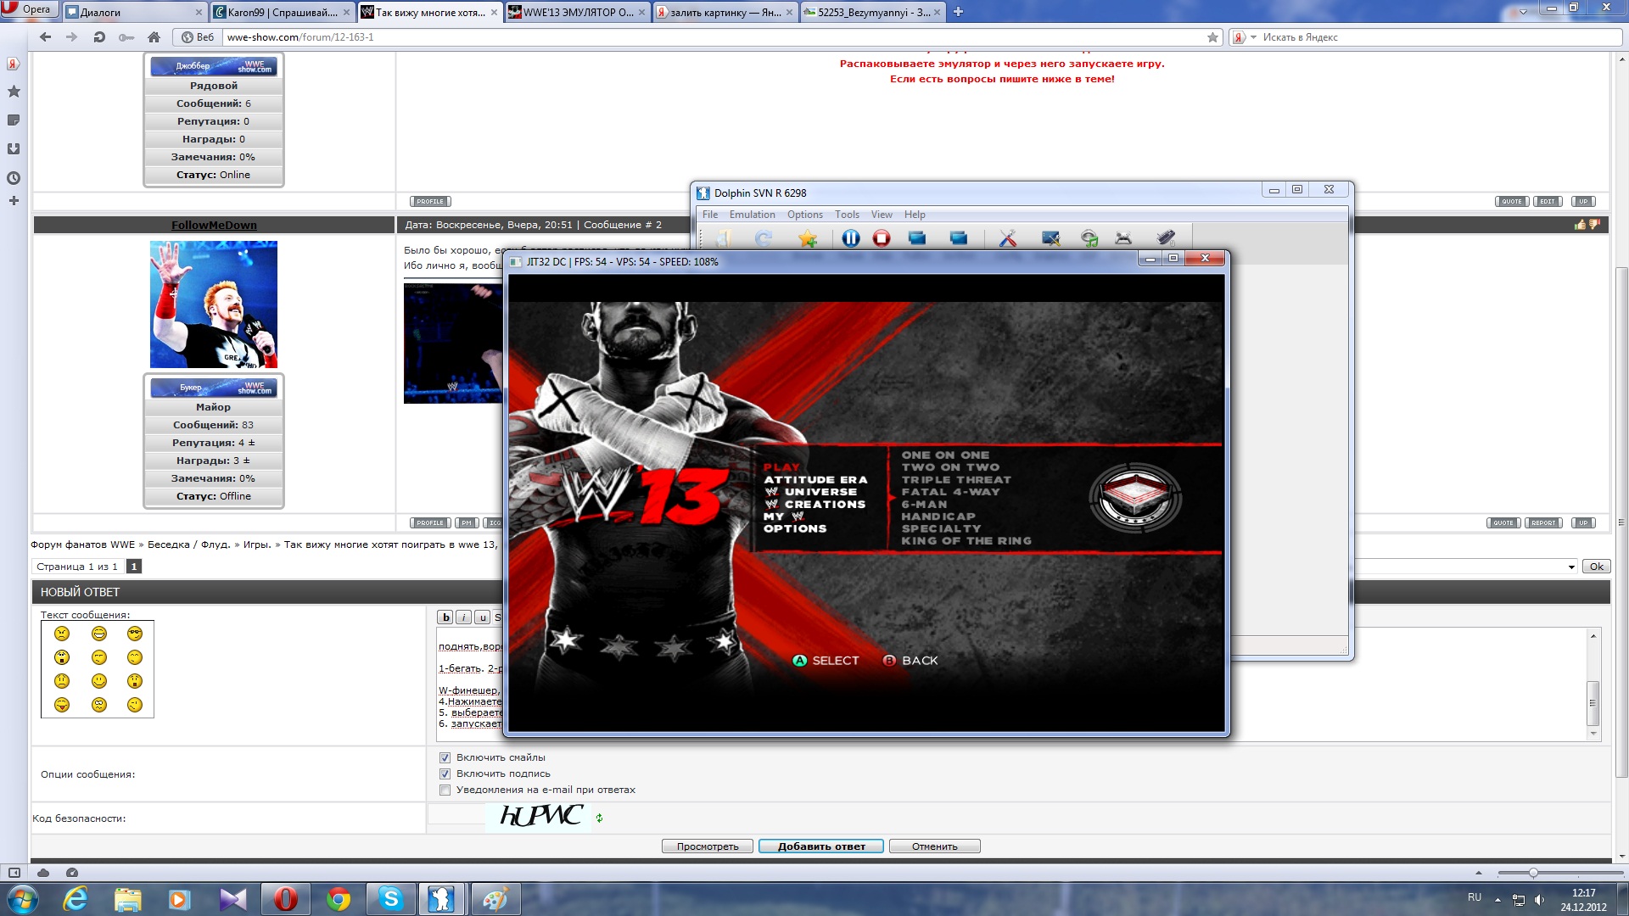Open Dolphin File menu

pos(709,215)
